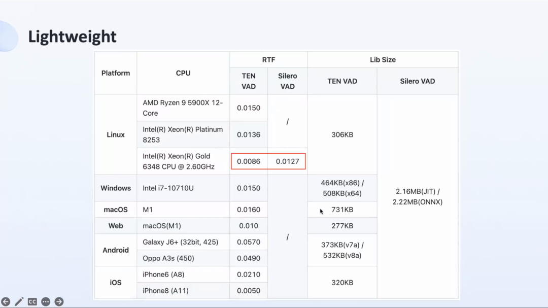Click the 731KB macOS size cell

click(x=342, y=210)
